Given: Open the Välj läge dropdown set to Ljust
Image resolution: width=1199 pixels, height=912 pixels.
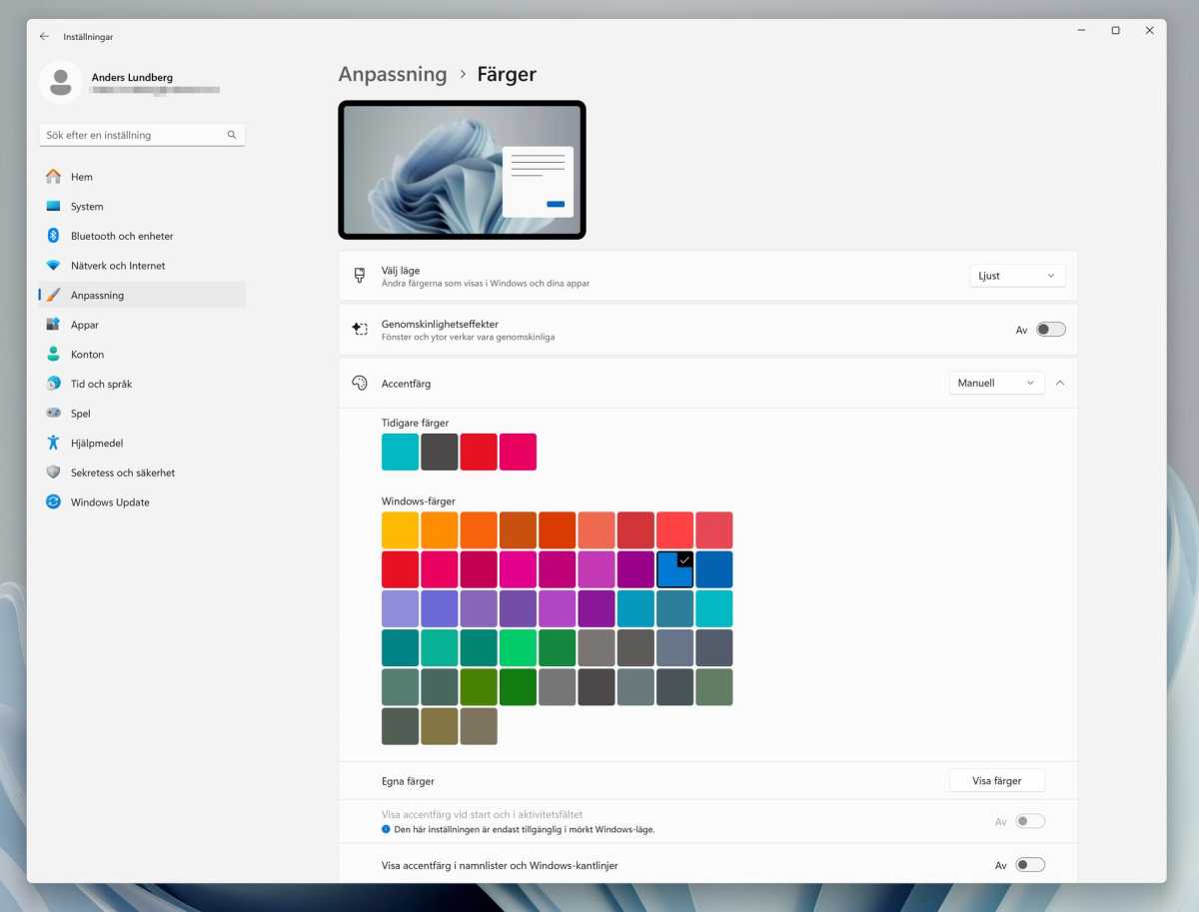Looking at the screenshot, I should click(1016, 276).
